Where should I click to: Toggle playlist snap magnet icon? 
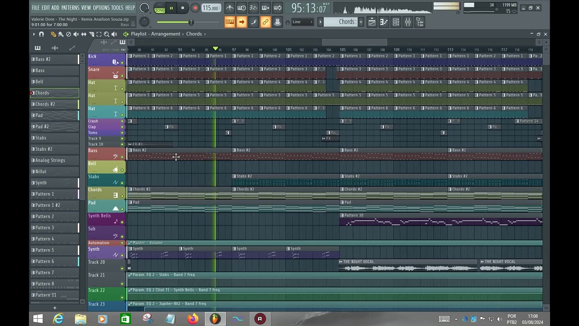42,34
